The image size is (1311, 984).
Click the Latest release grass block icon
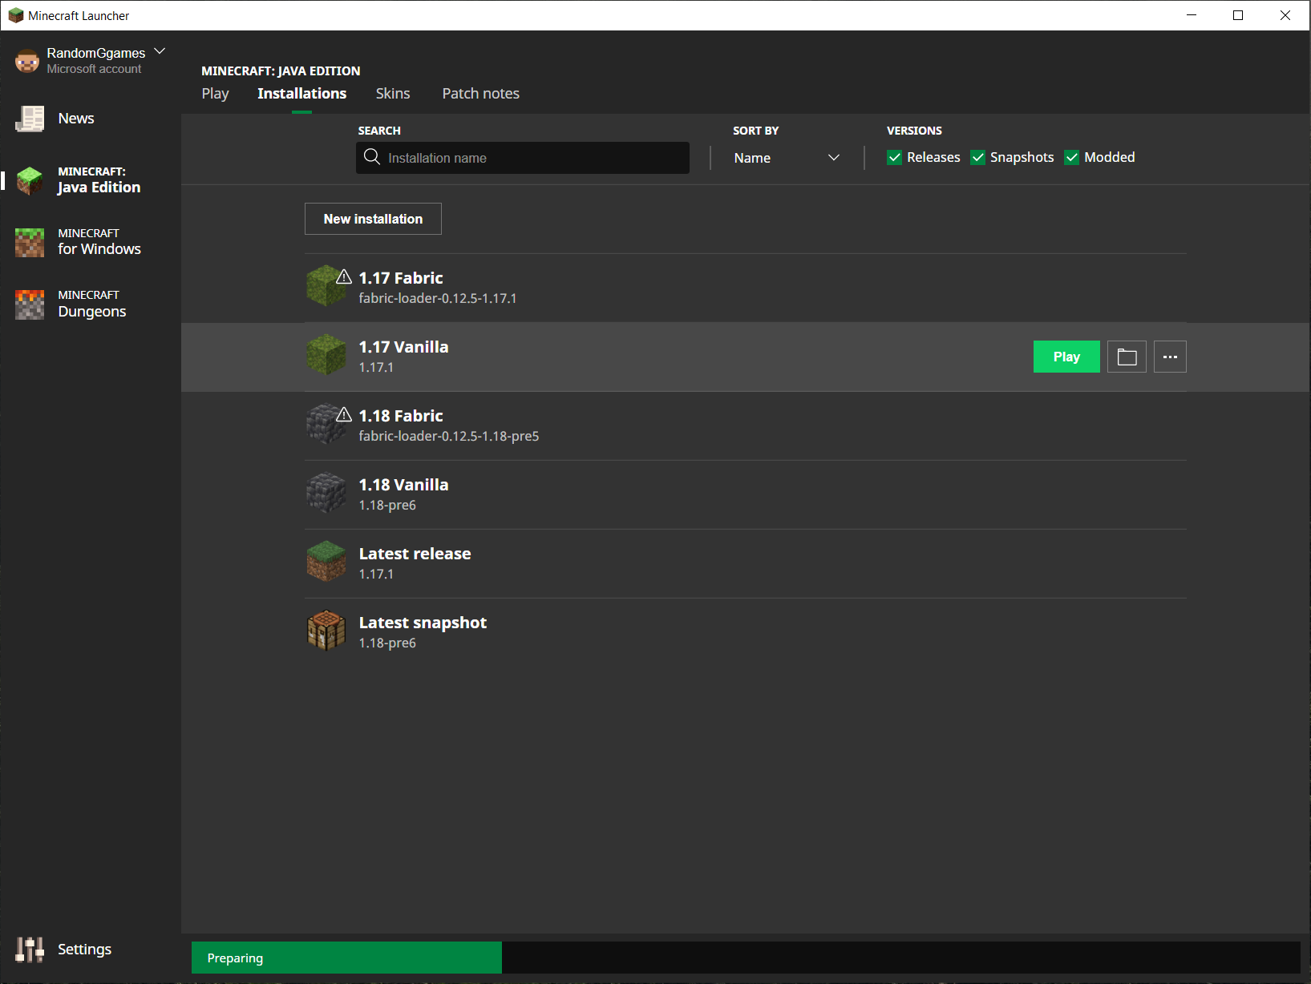click(326, 562)
